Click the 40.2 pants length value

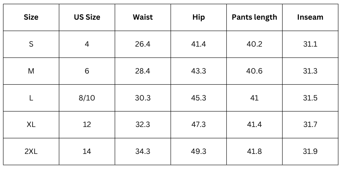coord(254,44)
